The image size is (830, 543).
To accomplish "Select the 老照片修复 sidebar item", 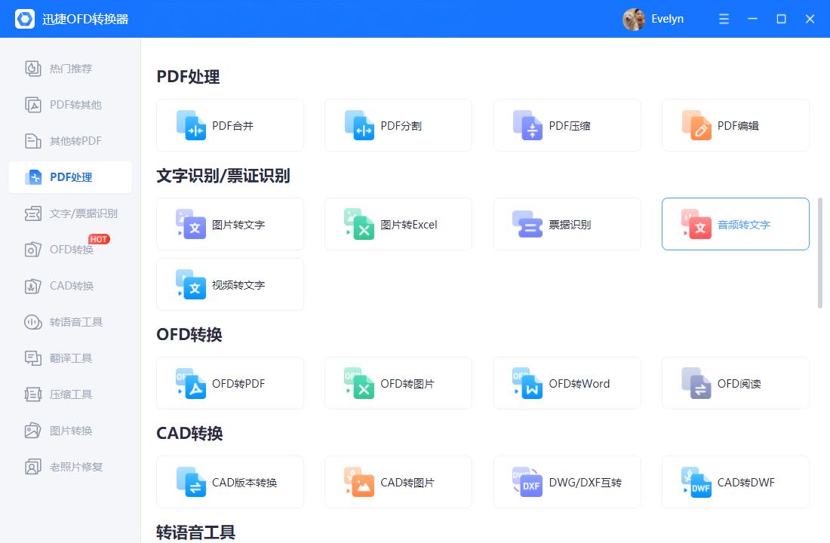I will pos(69,467).
